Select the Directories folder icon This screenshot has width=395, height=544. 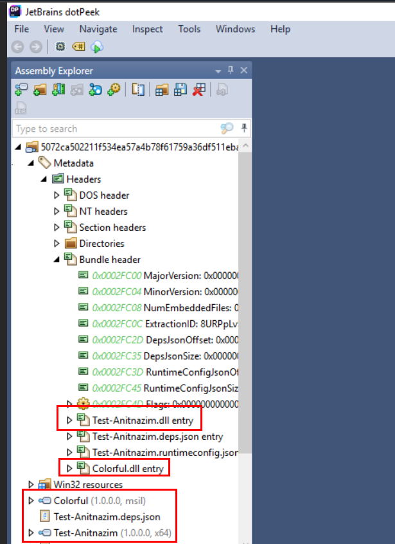coord(71,243)
